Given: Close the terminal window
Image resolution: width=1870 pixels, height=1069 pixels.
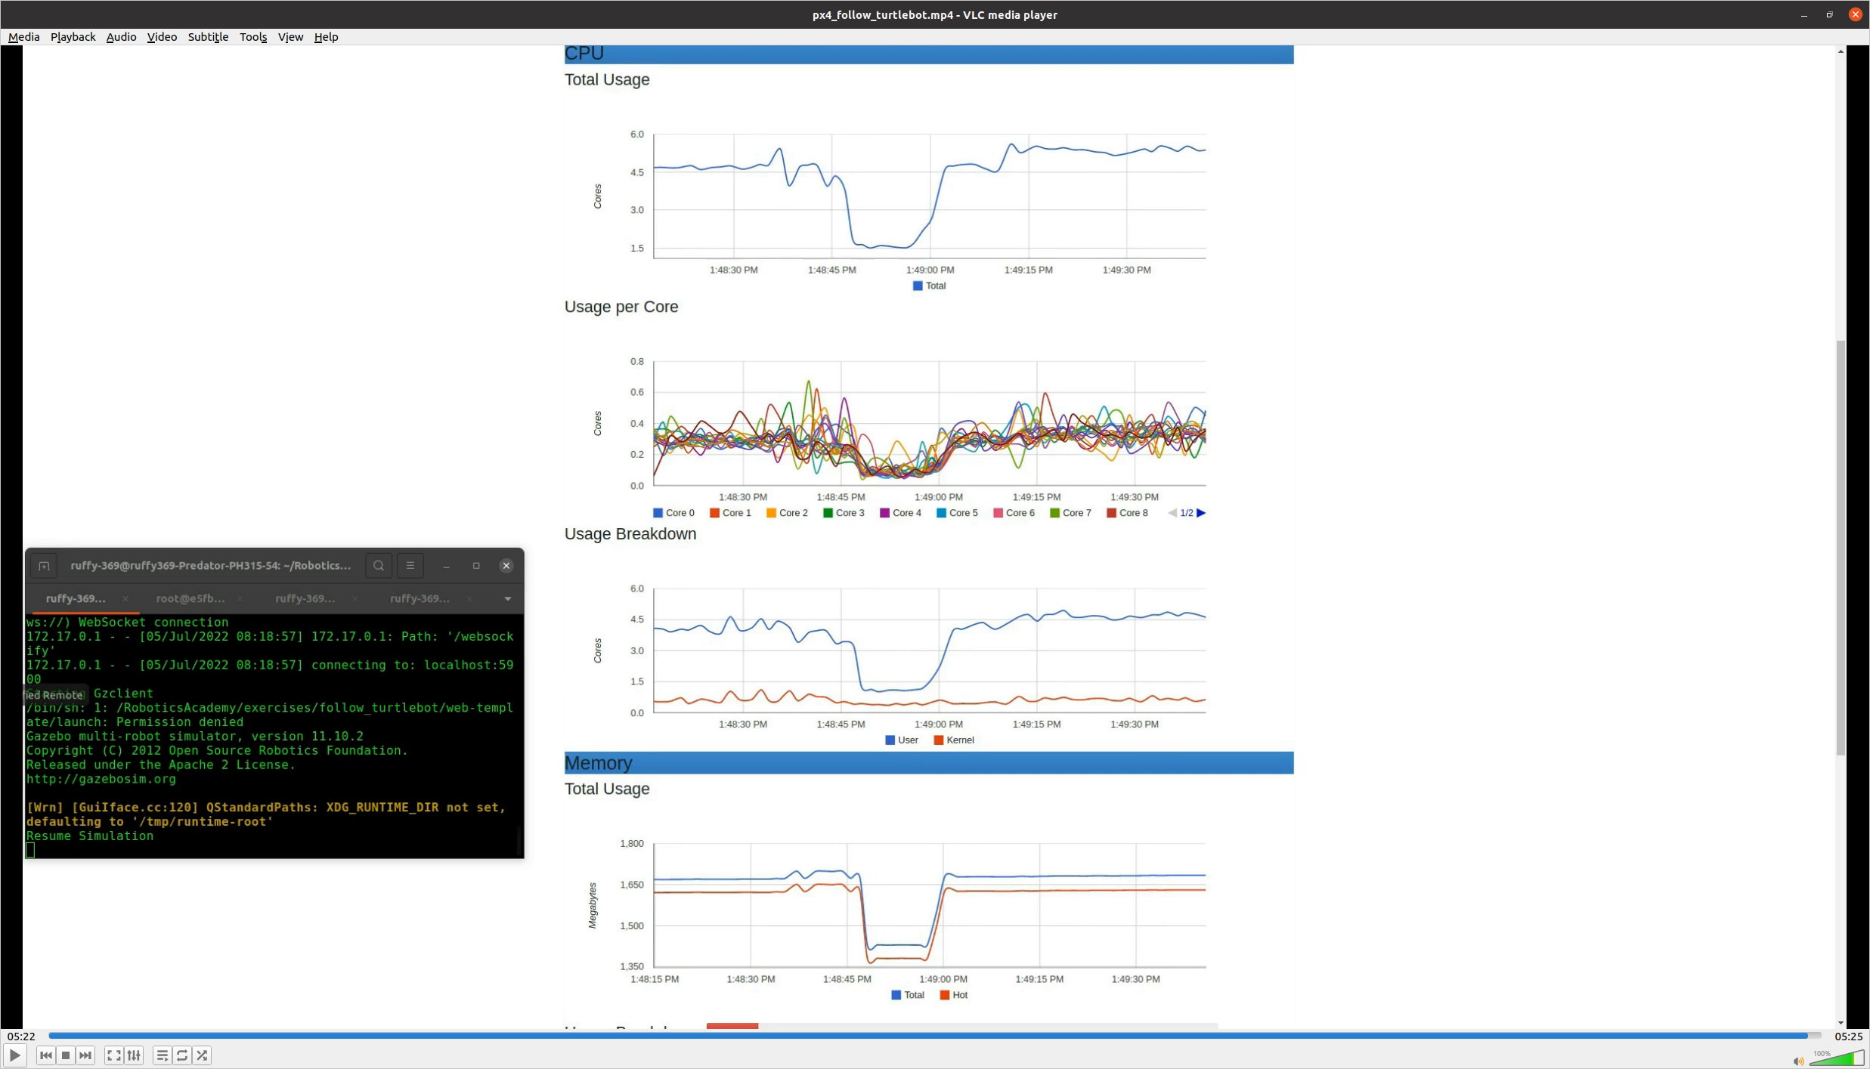Looking at the screenshot, I should tap(506, 566).
